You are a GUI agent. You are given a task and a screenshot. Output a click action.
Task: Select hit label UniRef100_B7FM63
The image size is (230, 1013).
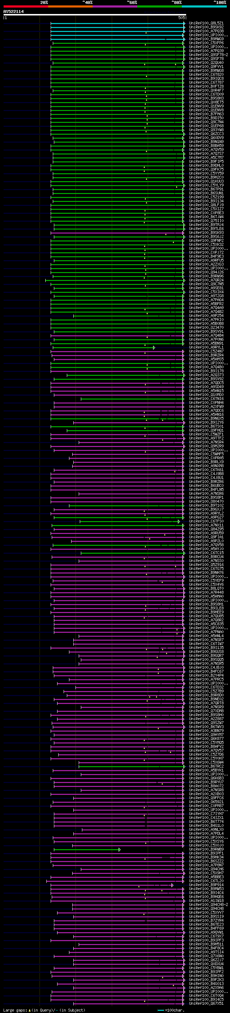click(206, 114)
